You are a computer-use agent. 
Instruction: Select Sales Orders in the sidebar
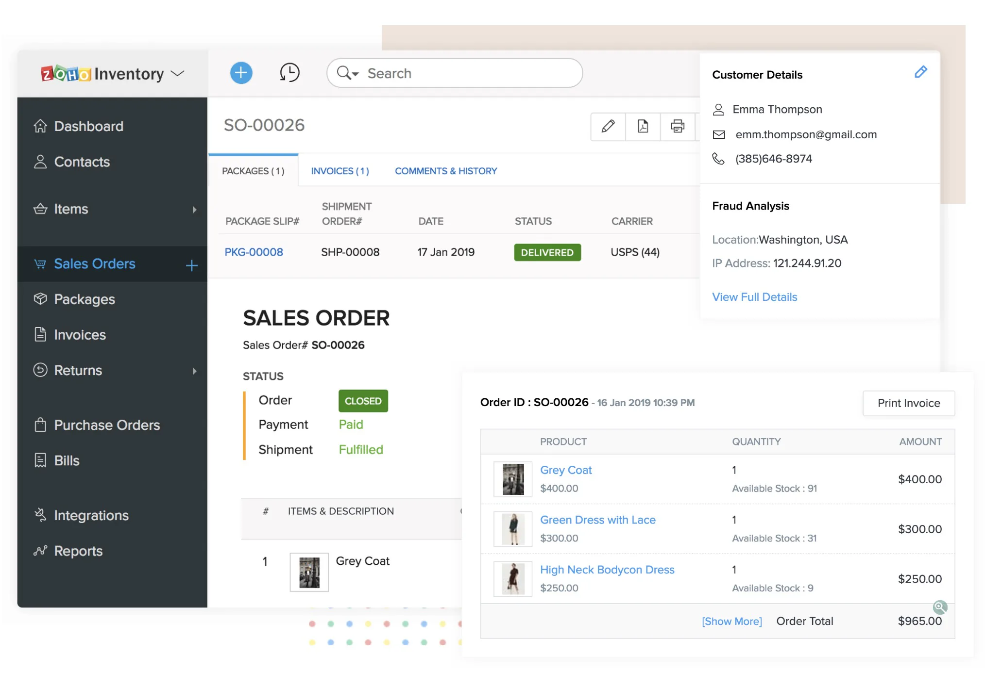coord(95,263)
